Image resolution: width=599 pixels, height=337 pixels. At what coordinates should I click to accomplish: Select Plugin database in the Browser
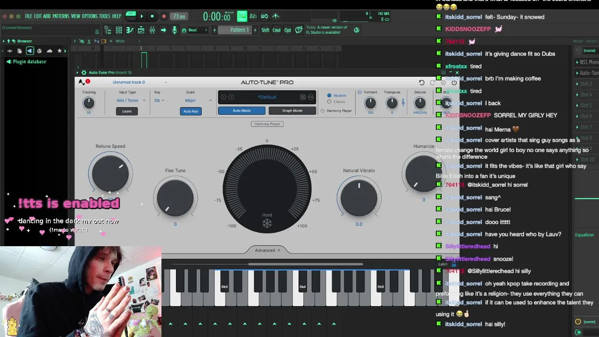click(29, 61)
